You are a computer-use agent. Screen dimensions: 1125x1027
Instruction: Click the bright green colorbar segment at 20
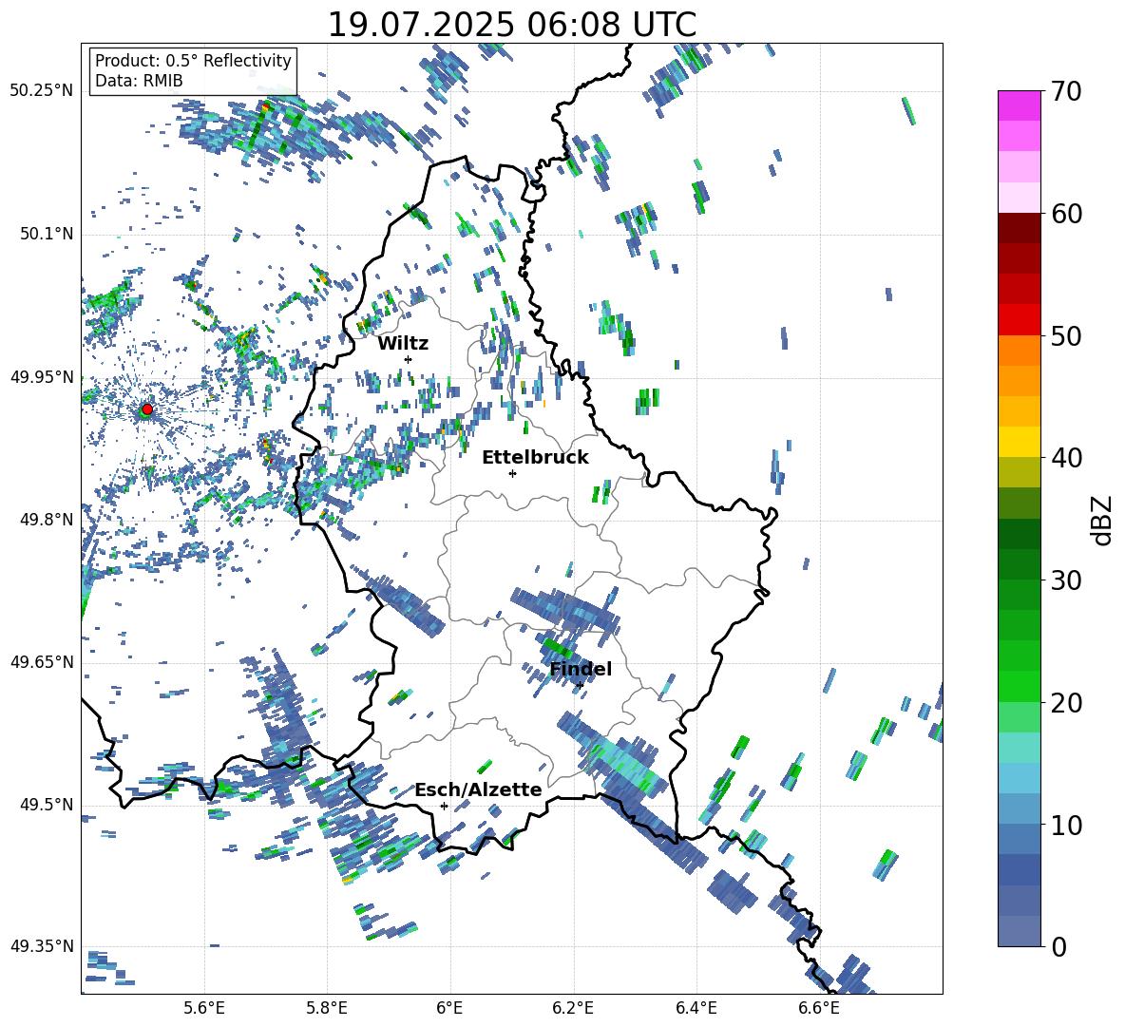tap(1019, 687)
